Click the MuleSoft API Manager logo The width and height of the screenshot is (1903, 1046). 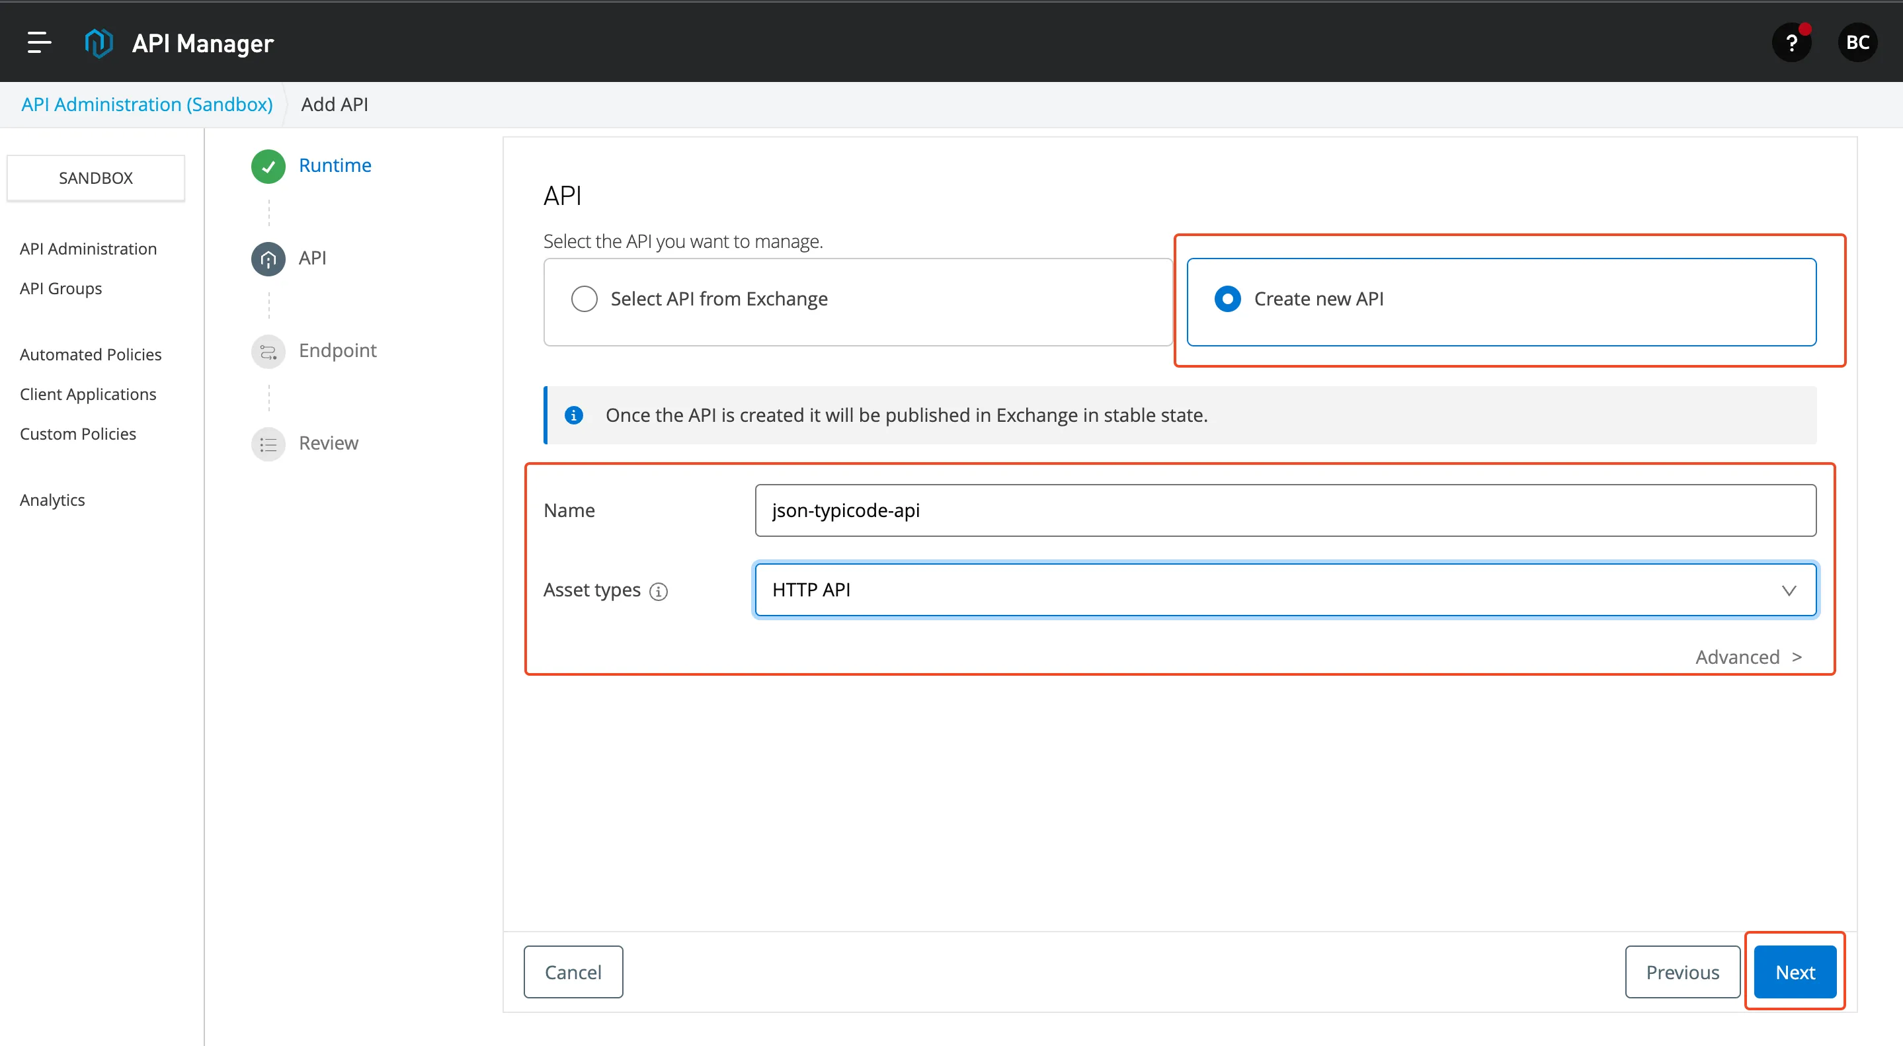pos(99,43)
